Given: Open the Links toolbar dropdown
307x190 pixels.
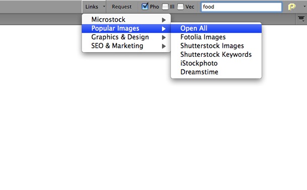Looking at the screenshot, I should pos(94,7).
